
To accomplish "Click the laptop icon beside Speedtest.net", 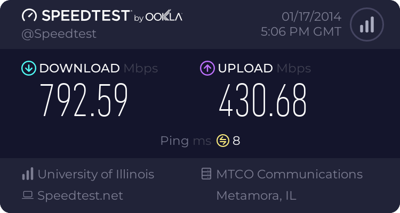I will click(x=28, y=195).
